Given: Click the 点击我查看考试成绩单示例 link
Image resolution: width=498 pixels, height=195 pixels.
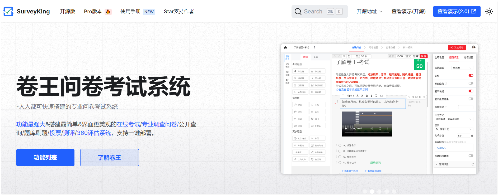Looking at the screenshot, I should (352, 90).
